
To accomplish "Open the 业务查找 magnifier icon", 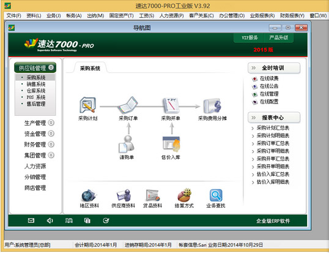I will tap(216, 195).
